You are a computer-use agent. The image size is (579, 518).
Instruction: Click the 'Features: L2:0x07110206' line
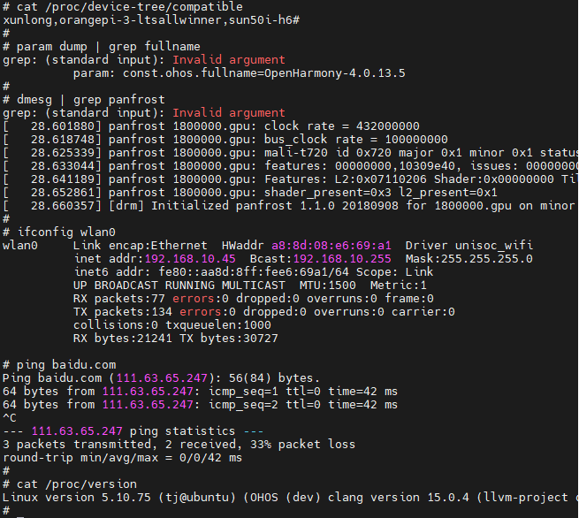pyautogui.click(x=290, y=179)
